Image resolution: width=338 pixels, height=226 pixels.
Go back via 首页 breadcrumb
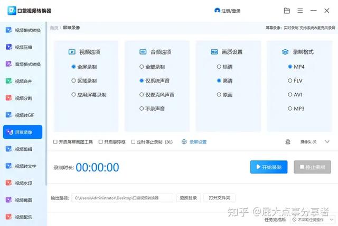tap(54, 28)
